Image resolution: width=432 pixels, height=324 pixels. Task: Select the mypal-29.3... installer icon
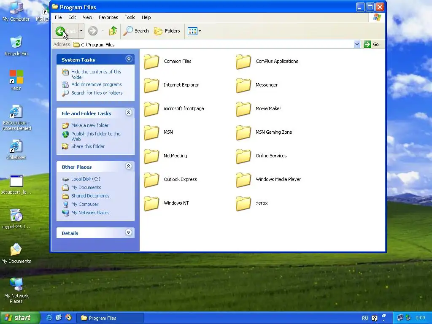tap(16, 215)
